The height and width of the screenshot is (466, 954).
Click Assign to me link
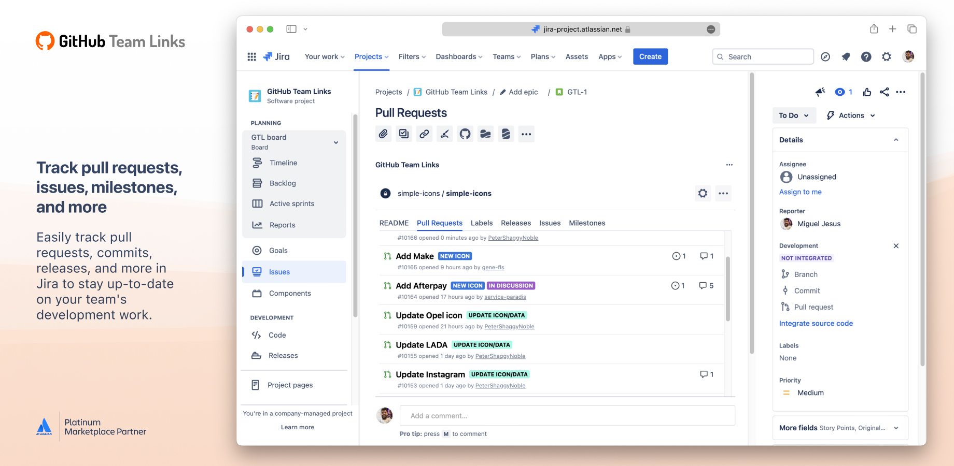(x=800, y=192)
